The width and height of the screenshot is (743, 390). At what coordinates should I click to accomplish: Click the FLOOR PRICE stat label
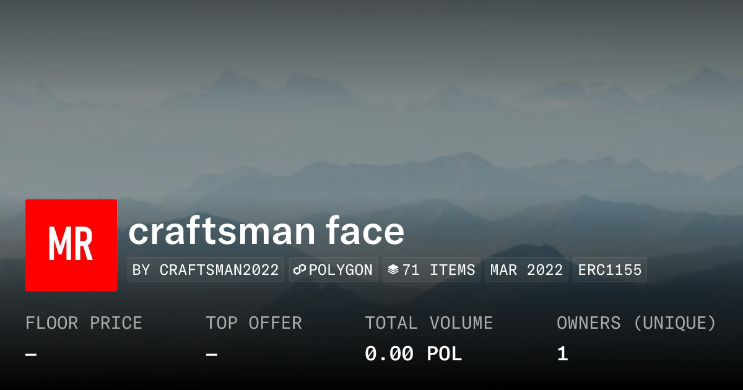pyautogui.click(x=84, y=323)
